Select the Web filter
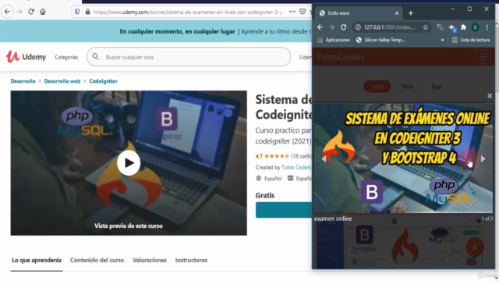Screen dimensions: 499x281 (x=407, y=87)
